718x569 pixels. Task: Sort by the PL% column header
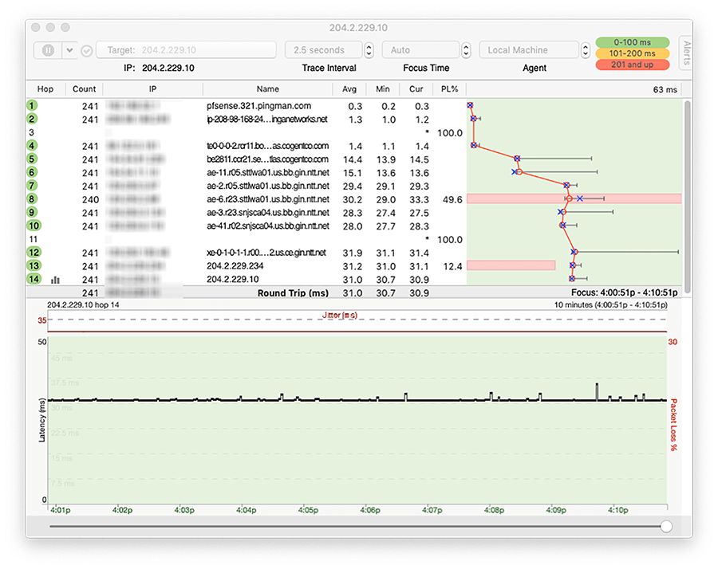(449, 89)
